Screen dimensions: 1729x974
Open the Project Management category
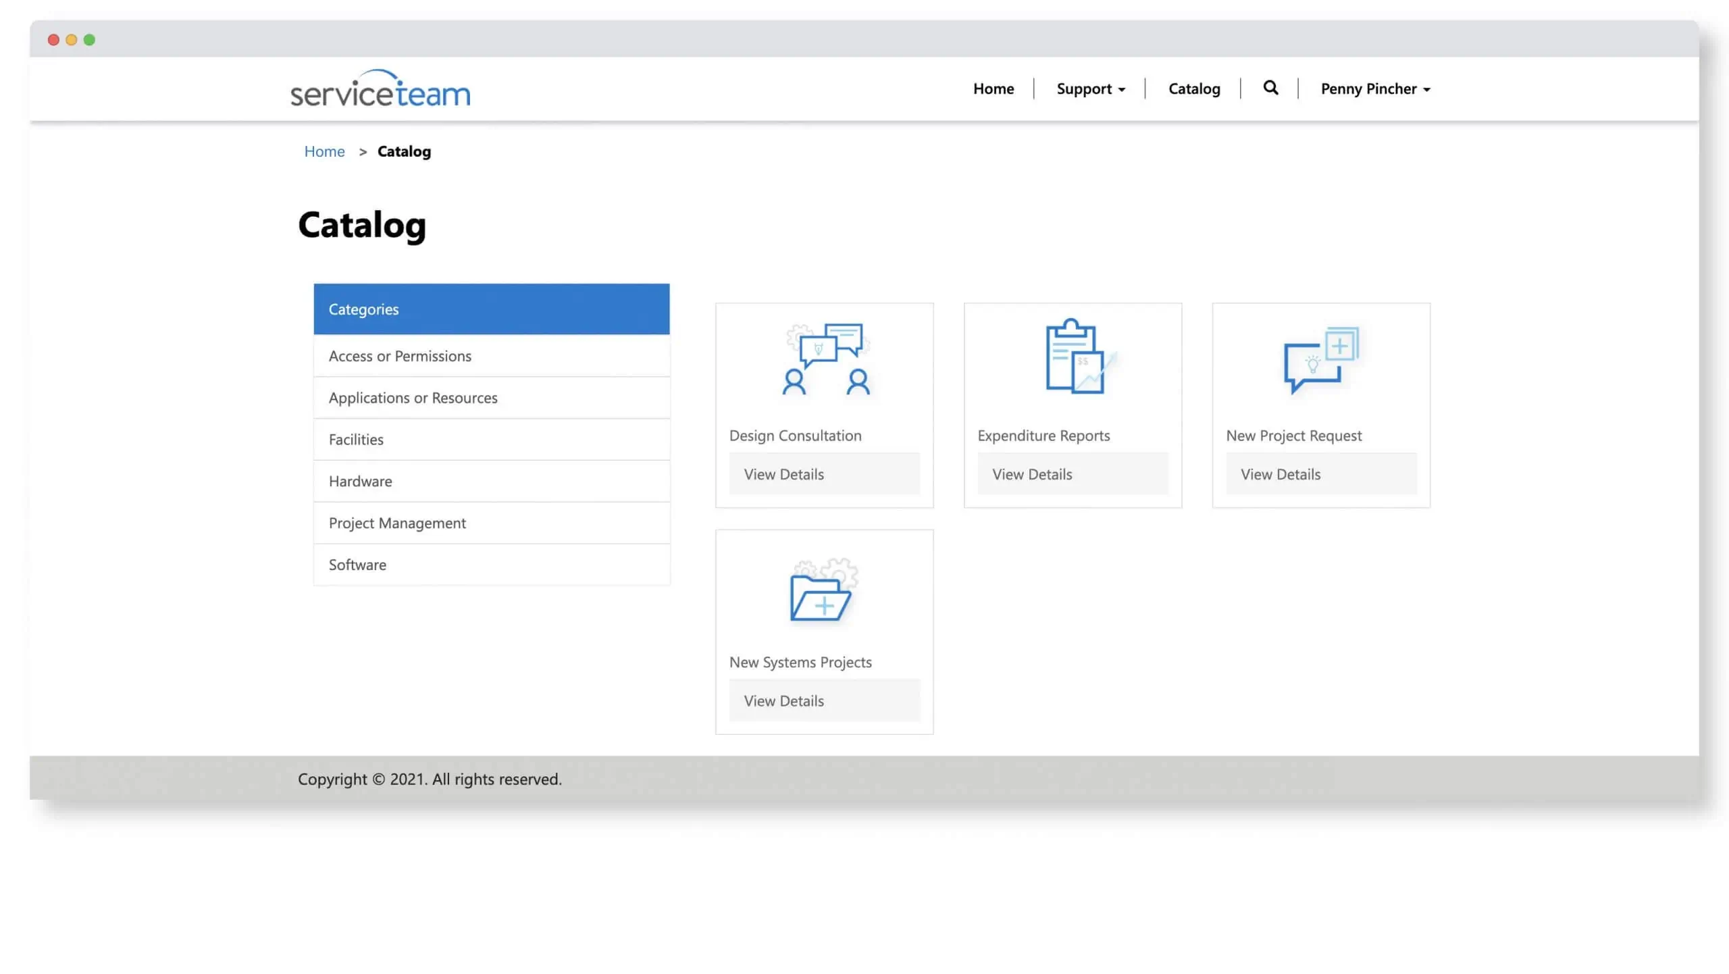[x=492, y=523]
